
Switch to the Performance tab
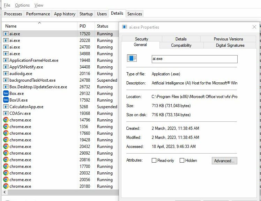click(x=38, y=14)
